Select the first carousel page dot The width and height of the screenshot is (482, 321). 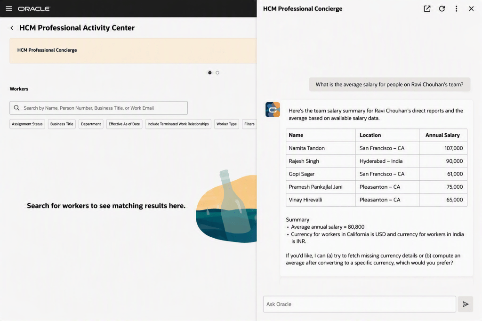pyautogui.click(x=209, y=73)
